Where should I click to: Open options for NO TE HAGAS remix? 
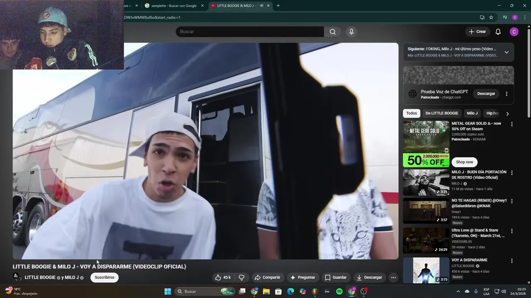[512, 202]
